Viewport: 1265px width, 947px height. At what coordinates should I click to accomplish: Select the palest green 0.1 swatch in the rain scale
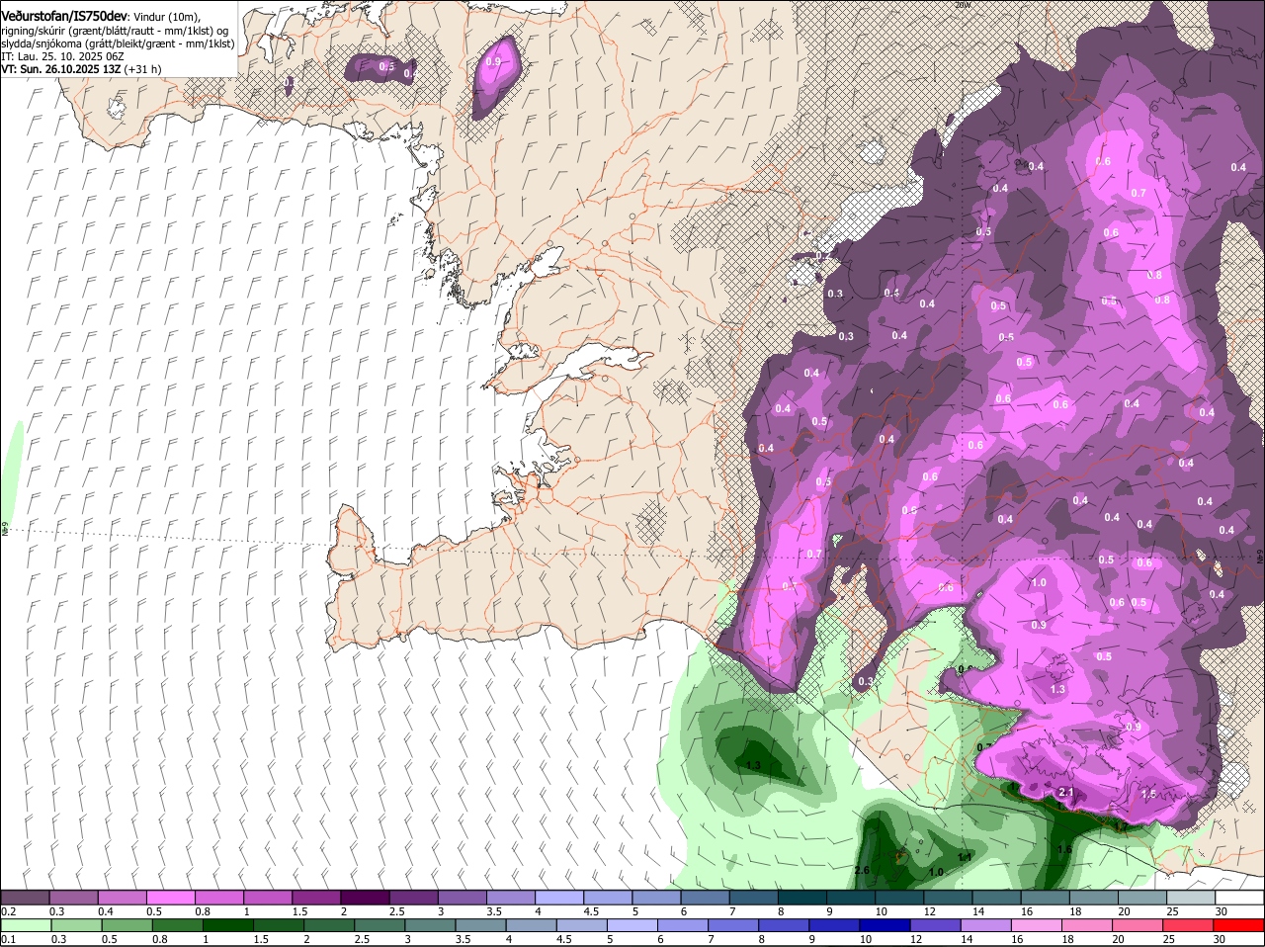(25, 925)
